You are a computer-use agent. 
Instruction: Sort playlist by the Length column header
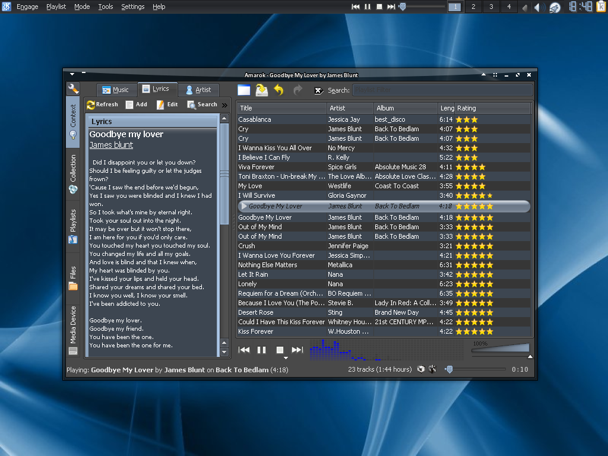pyautogui.click(x=446, y=108)
